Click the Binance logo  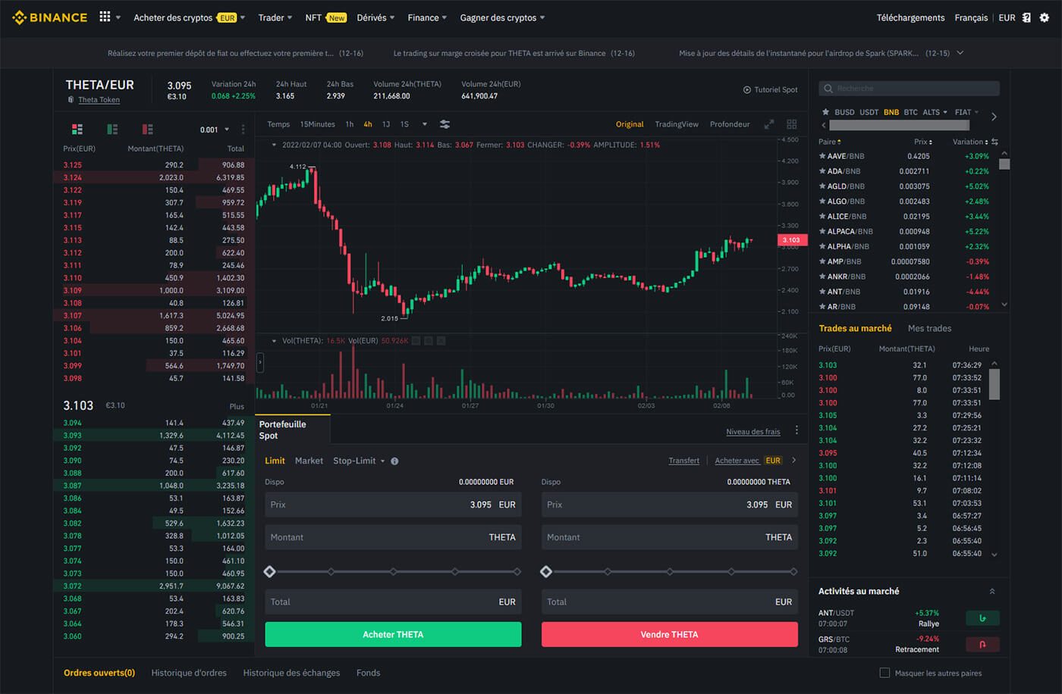pyautogui.click(x=50, y=17)
